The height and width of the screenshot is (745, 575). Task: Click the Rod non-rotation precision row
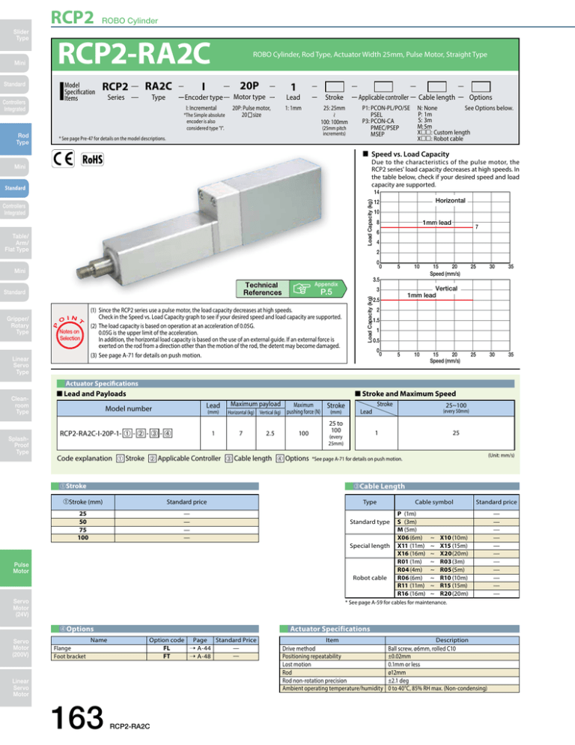click(x=399, y=681)
